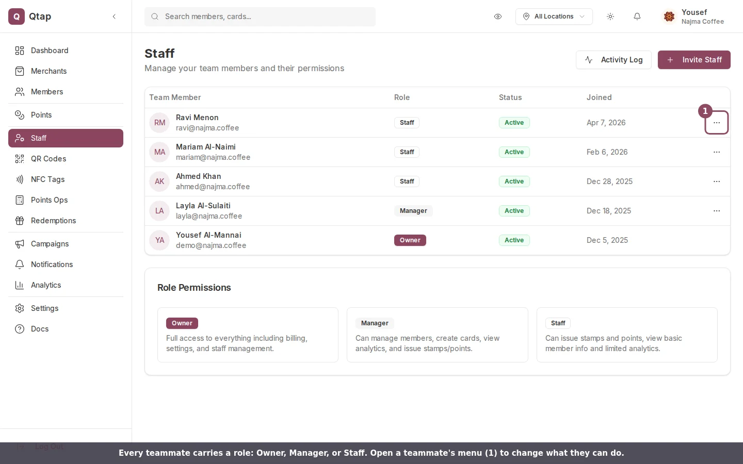Click the Points Ops icon
743x464 pixels.
click(20, 200)
